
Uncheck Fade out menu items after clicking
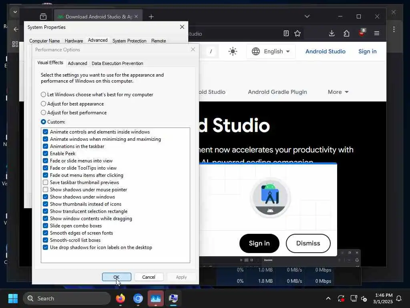tap(45, 175)
